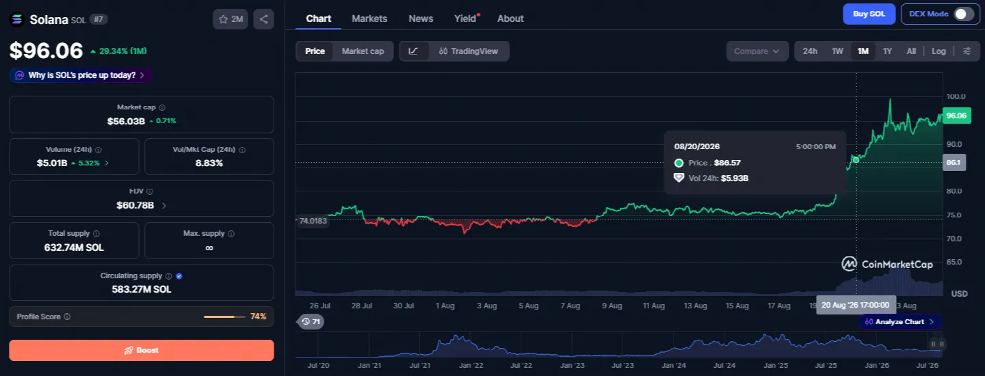985x376 pixels.
Task: Toggle DEX Mode switch
Action: click(964, 14)
